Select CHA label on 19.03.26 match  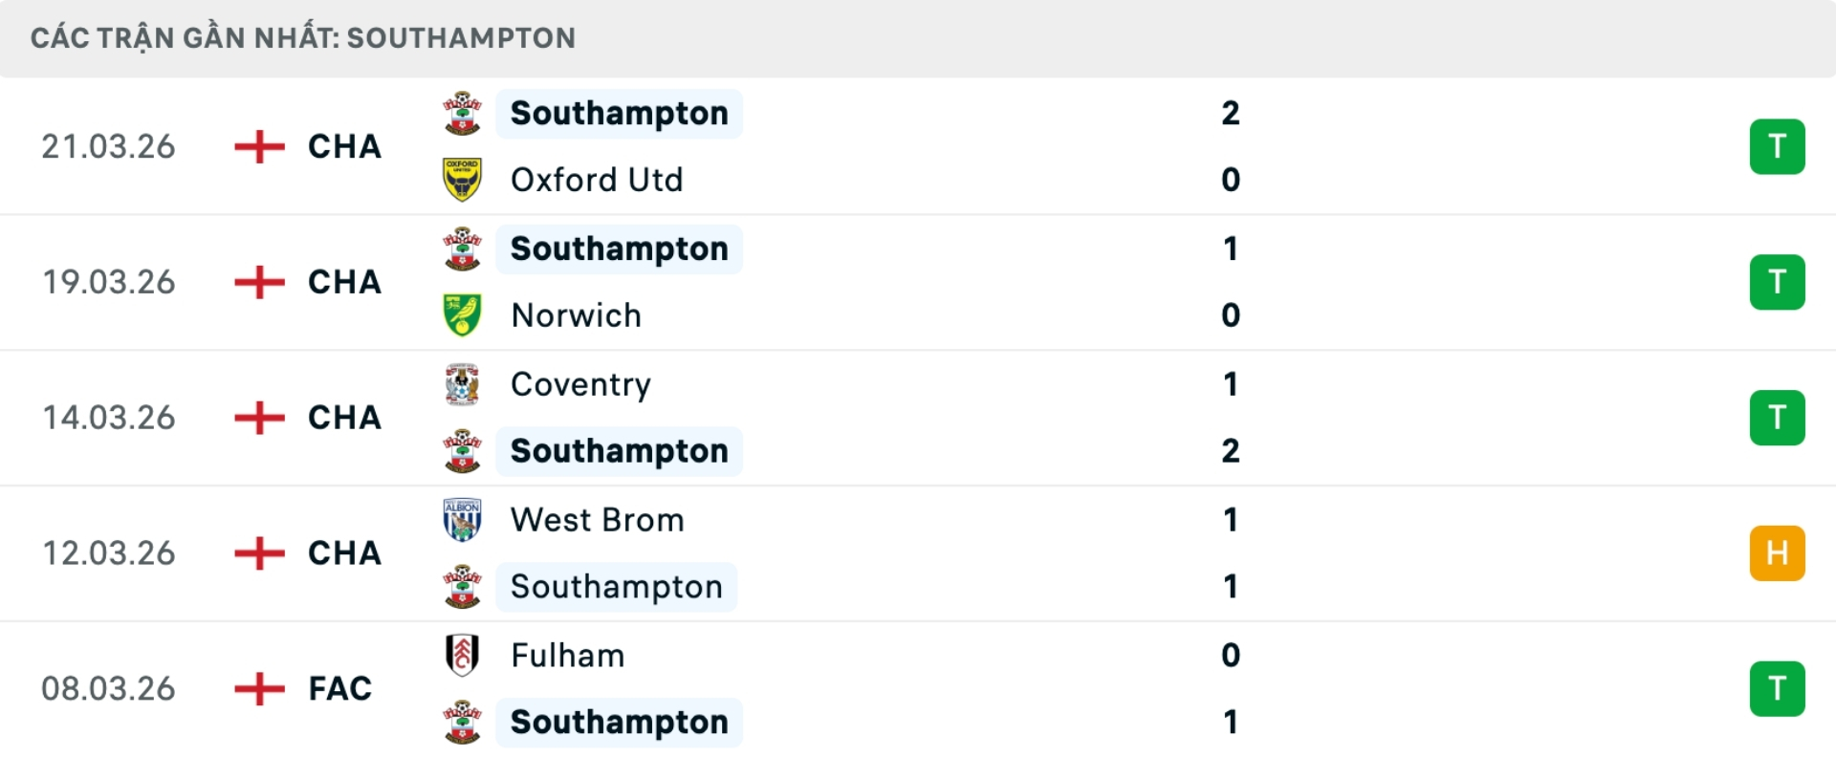(x=344, y=283)
